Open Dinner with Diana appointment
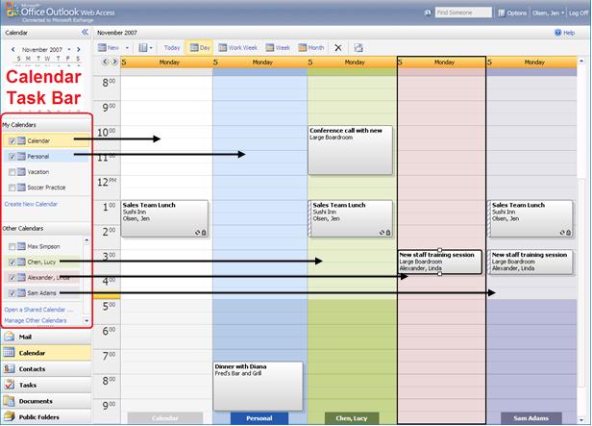 (258, 386)
